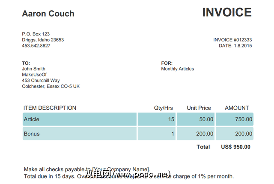The image size is (274, 184).
Task: Click the 750.00 amount cell
Action: tap(235, 120)
